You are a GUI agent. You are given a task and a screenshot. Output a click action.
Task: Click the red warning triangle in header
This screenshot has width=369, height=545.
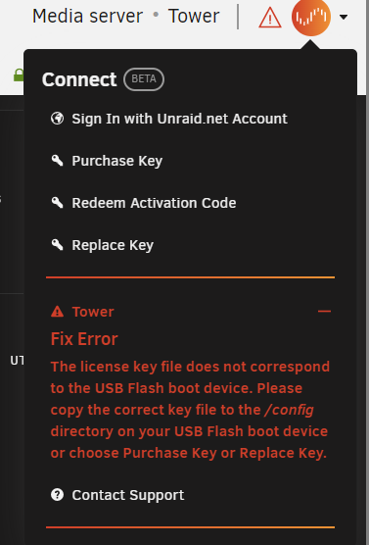tap(270, 18)
